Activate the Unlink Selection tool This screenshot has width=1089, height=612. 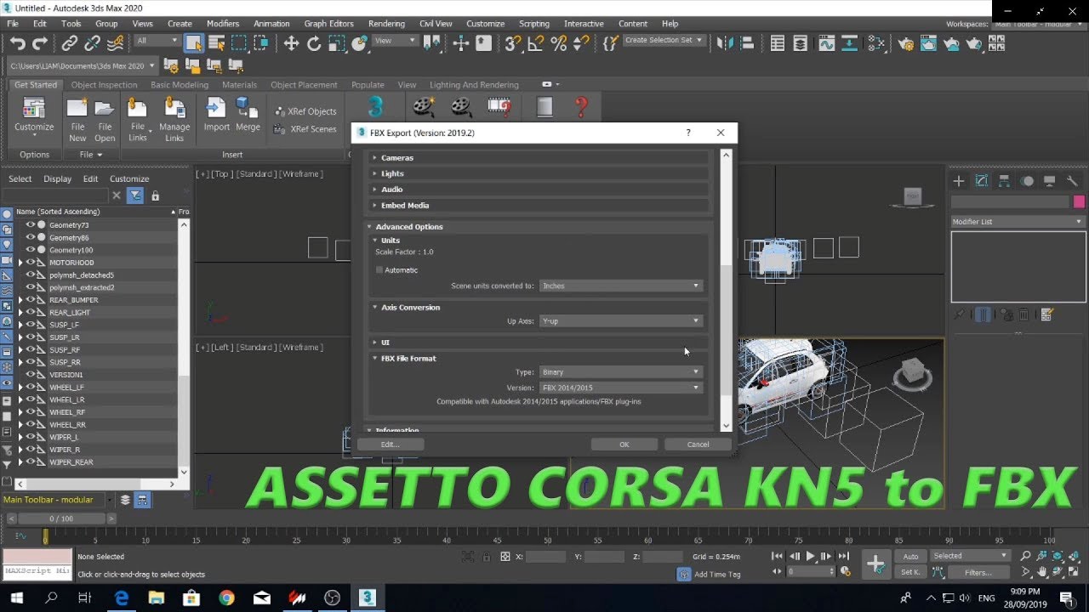coord(93,43)
